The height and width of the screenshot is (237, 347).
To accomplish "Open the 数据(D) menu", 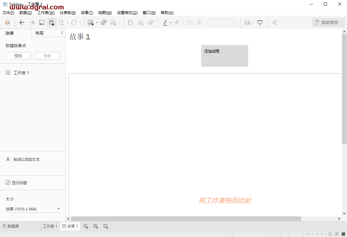I will coord(26,12).
